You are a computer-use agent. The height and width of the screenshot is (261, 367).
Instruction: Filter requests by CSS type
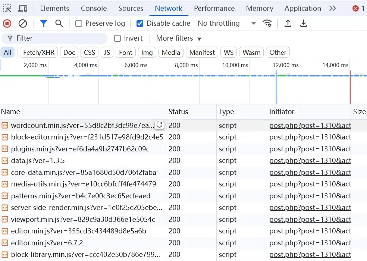pos(90,53)
